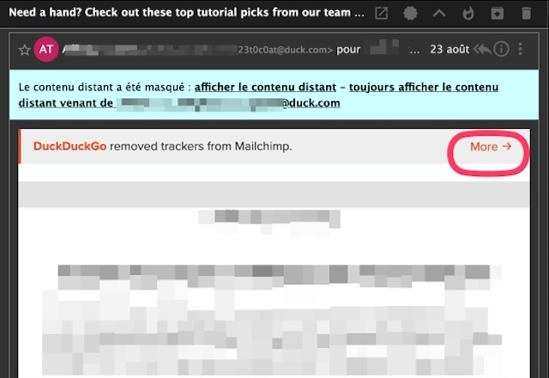Image resolution: width=549 pixels, height=378 pixels.
Task: Show message details via the info icon
Action: [x=502, y=49]
